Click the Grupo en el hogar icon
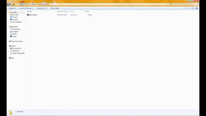206x116 pixels. click(x=10, y=41)
